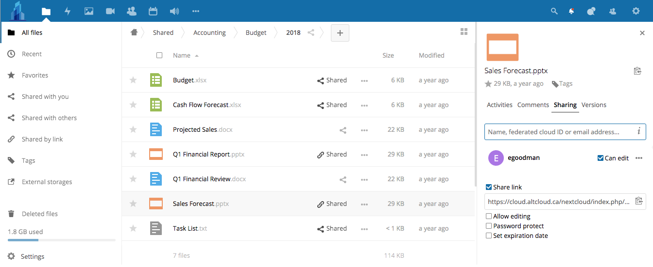The height and width of the screenshot is (267, 653).
Task: Open more options for egoodman share
Action: click(x=639, y=158)
